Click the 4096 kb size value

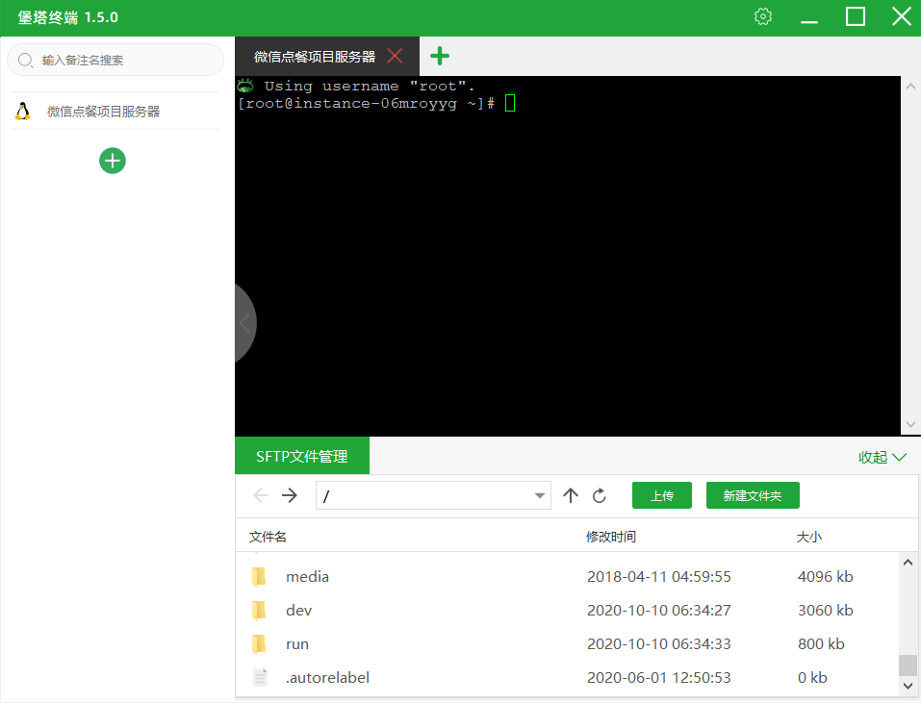[826, 577]
